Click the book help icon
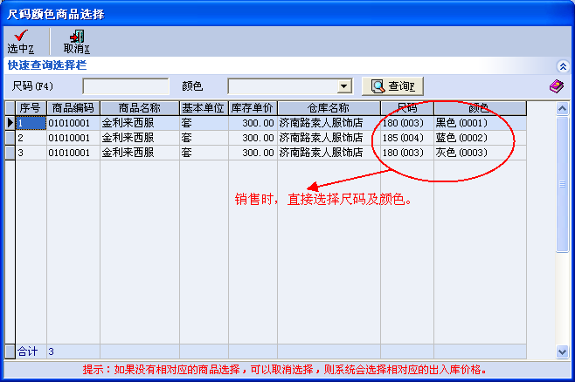575x382 pixels. [x=557, y=85]
